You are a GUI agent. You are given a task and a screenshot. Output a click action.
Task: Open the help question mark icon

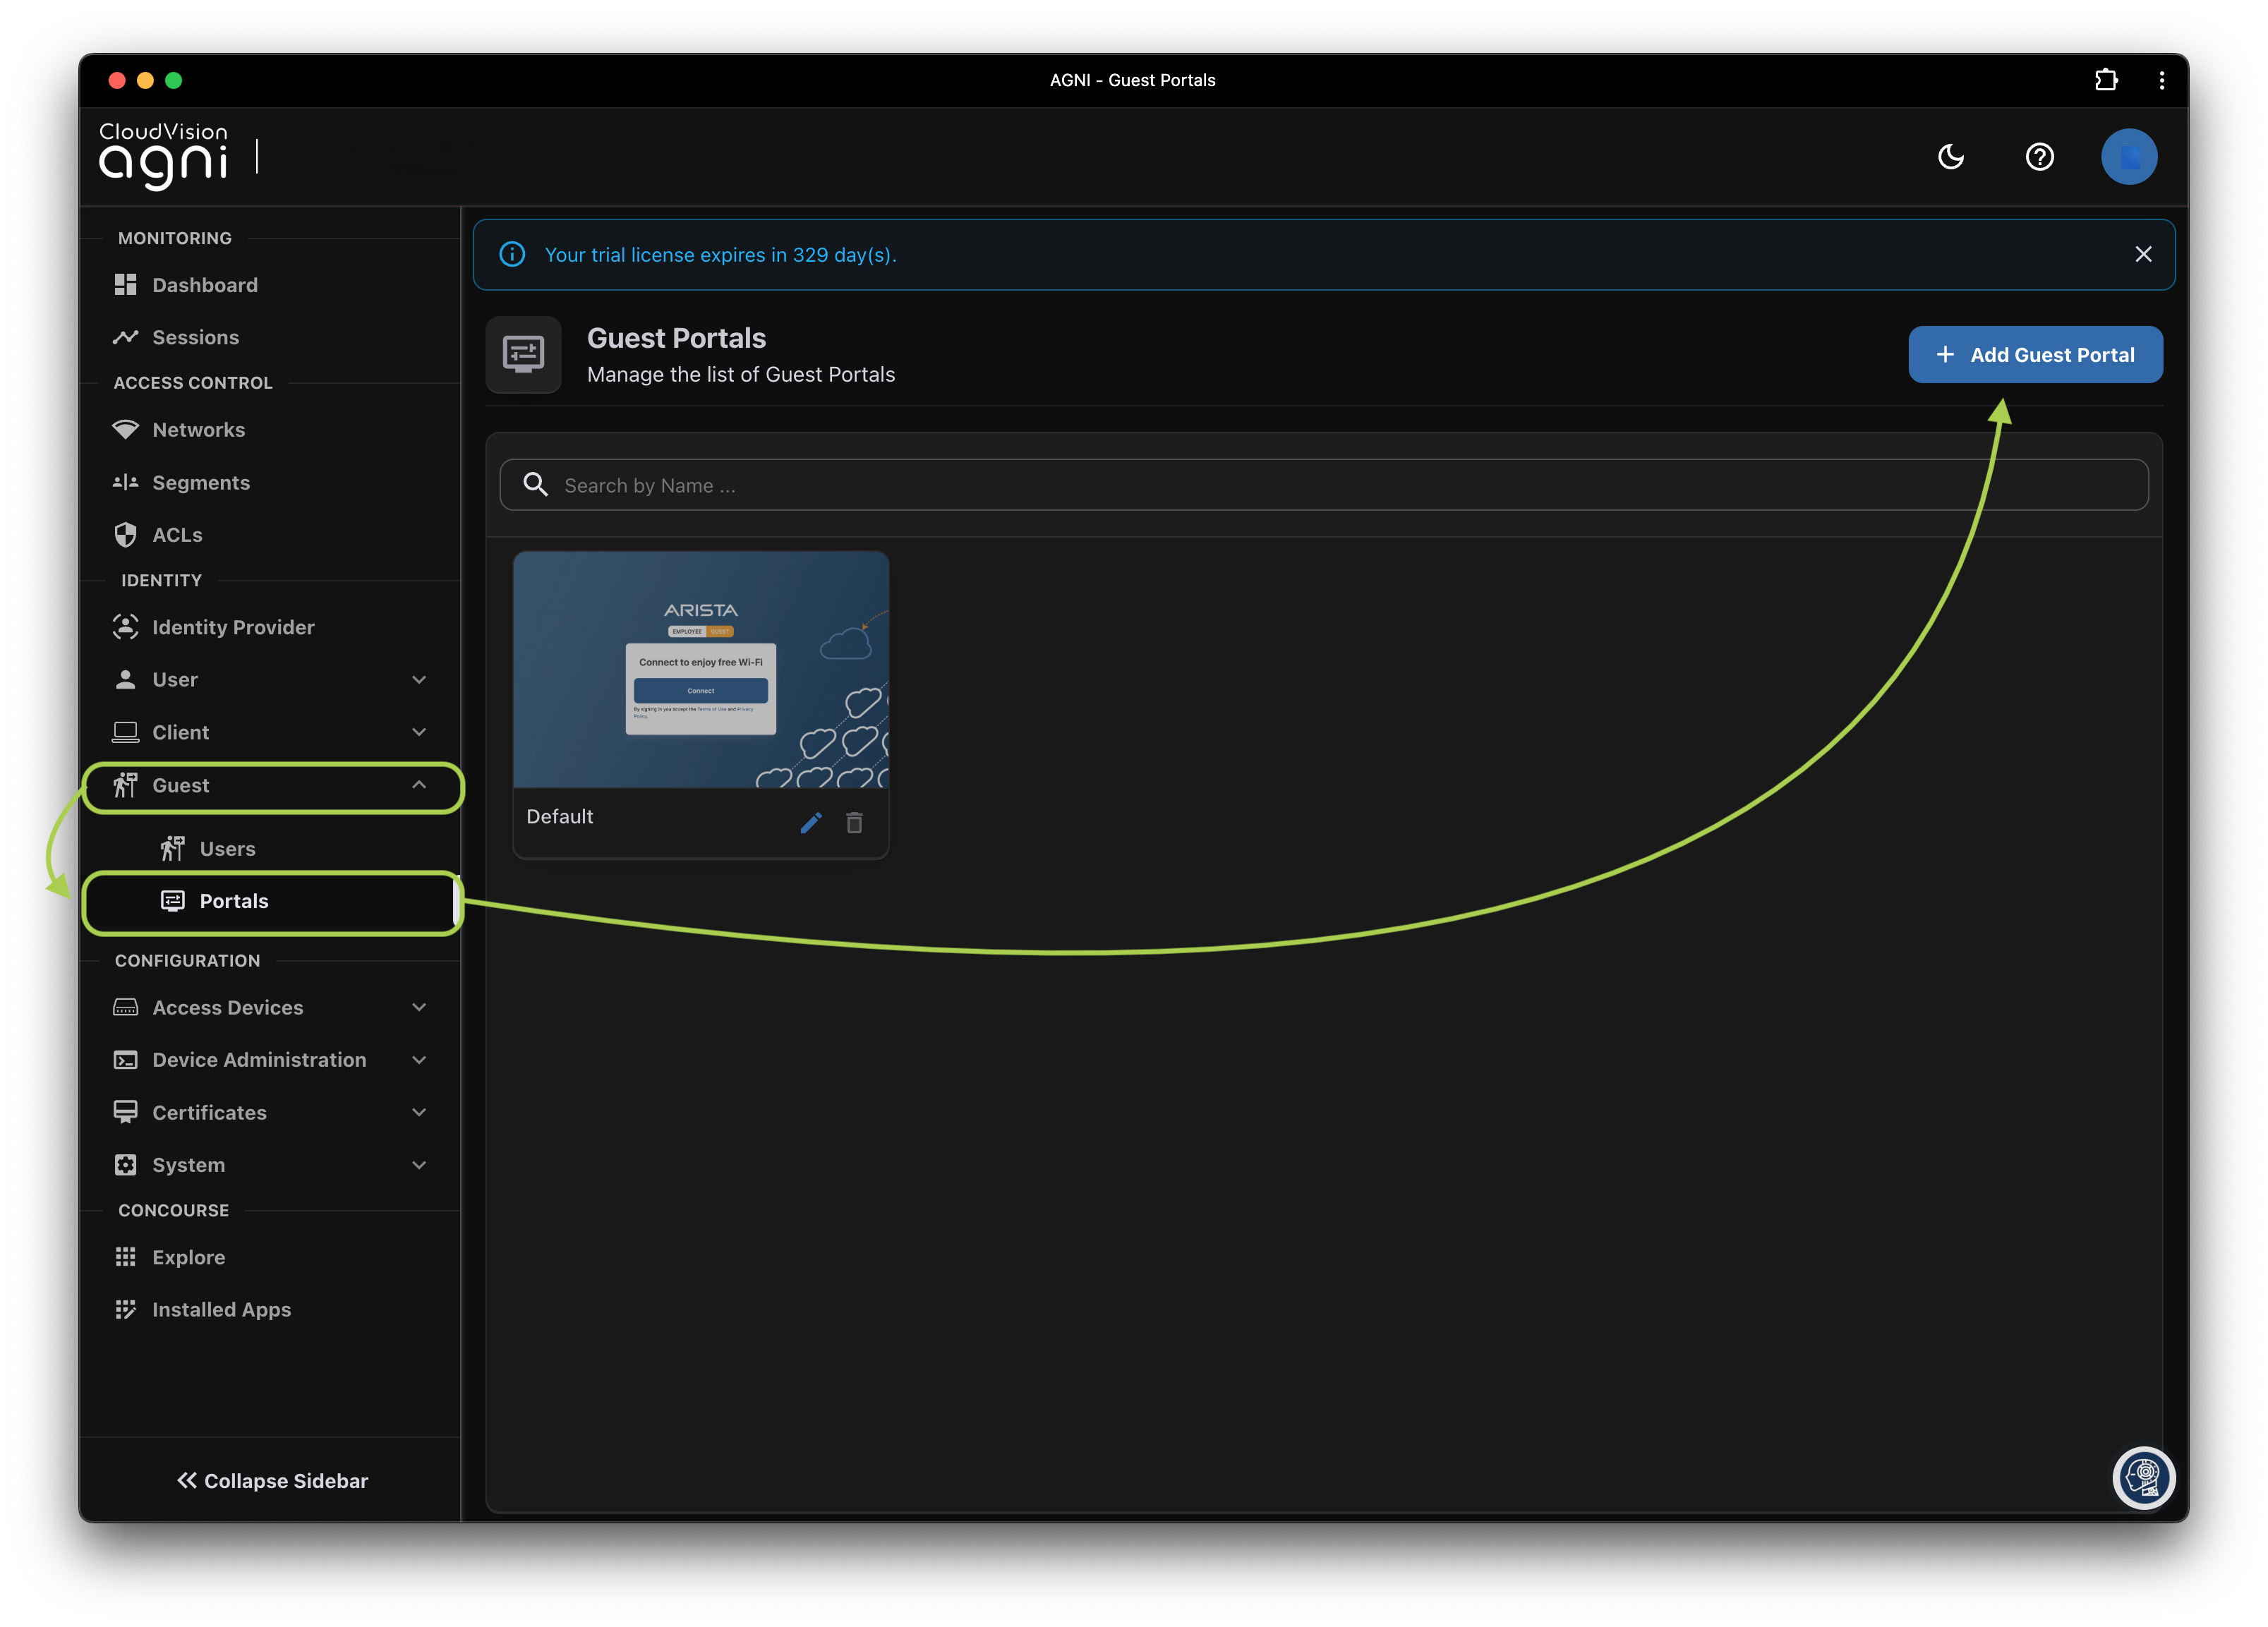pyautogui.click(x=2039, y=157)
